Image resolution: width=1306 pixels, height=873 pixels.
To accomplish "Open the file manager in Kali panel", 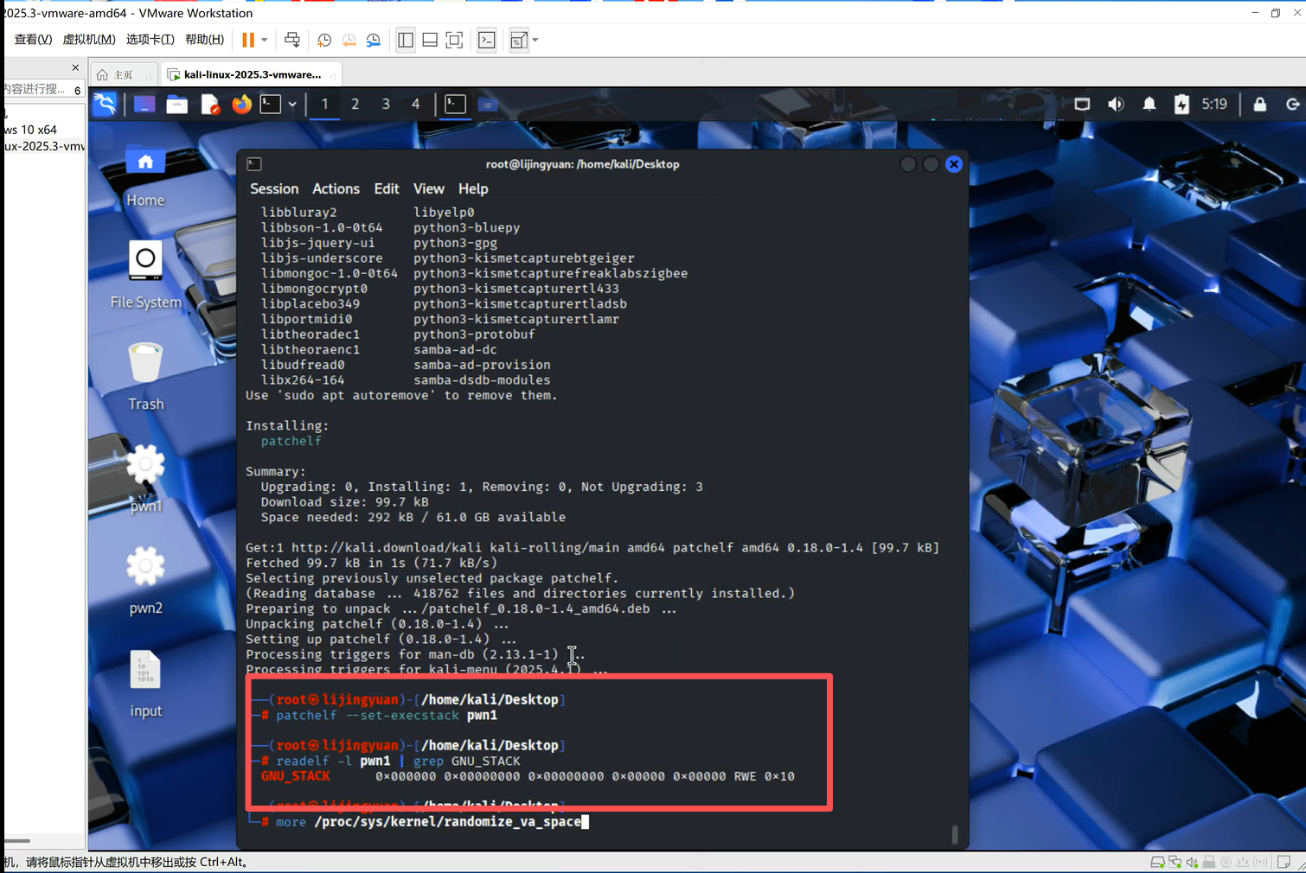I will coord(177,104).
